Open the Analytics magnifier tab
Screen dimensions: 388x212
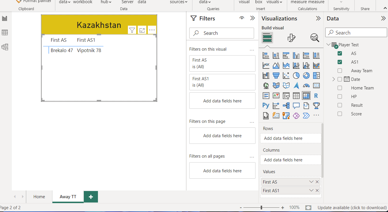pos(315,38)
